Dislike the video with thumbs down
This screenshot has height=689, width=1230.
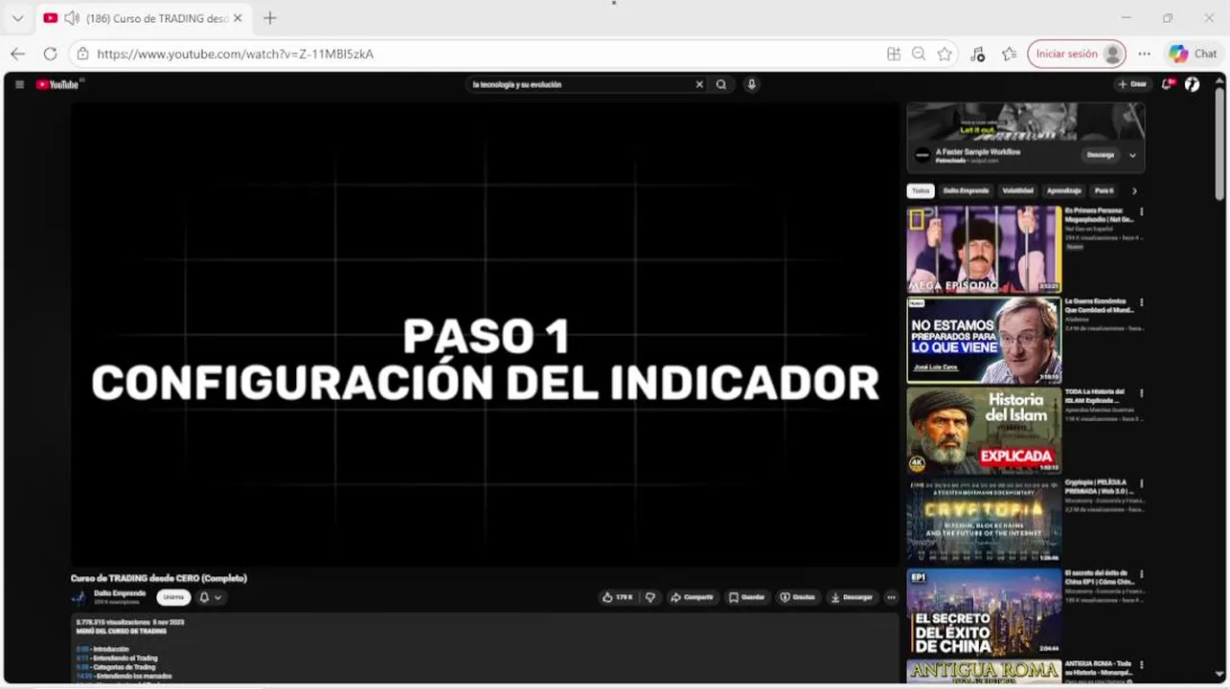650,597
